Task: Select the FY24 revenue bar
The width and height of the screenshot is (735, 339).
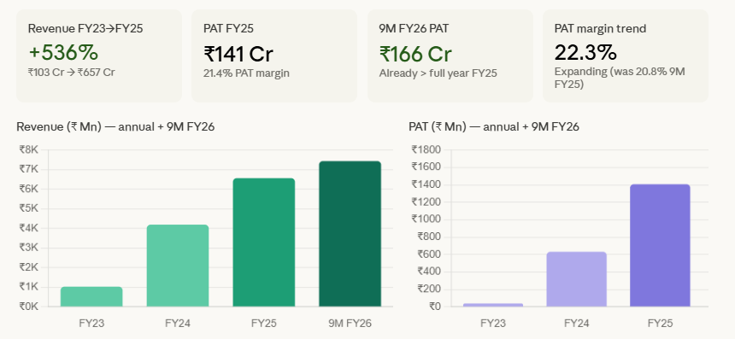Action: coord(178,266)
